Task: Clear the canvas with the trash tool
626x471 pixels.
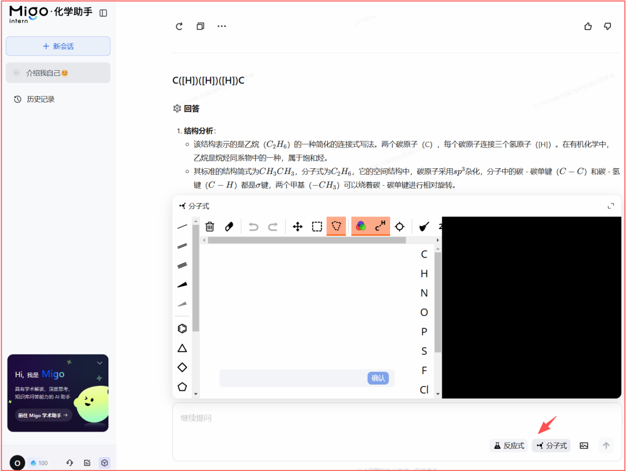Action: point(209,226)
